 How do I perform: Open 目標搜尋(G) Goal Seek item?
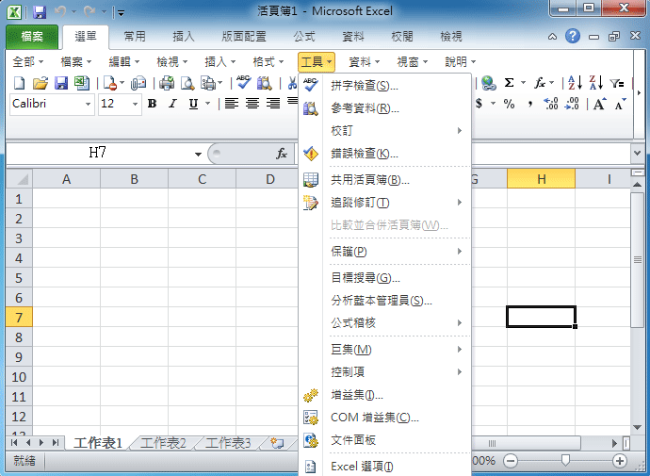(384, 278)
